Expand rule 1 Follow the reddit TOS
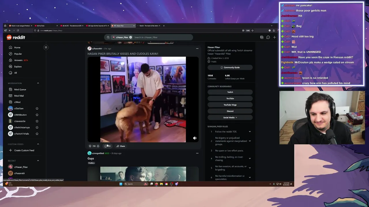369x207 pixels. point(250,132)
